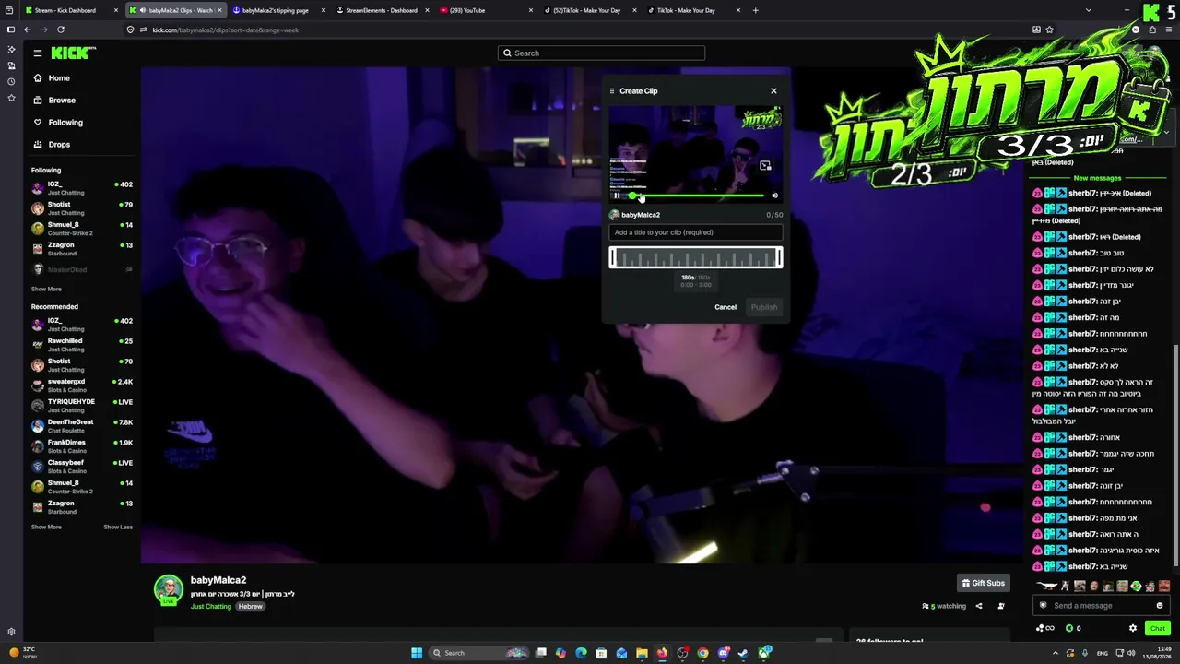The image size is (1180, 664).
Task: Open DeenTheGreat channel in Recommended
Action: click(82, 426)
